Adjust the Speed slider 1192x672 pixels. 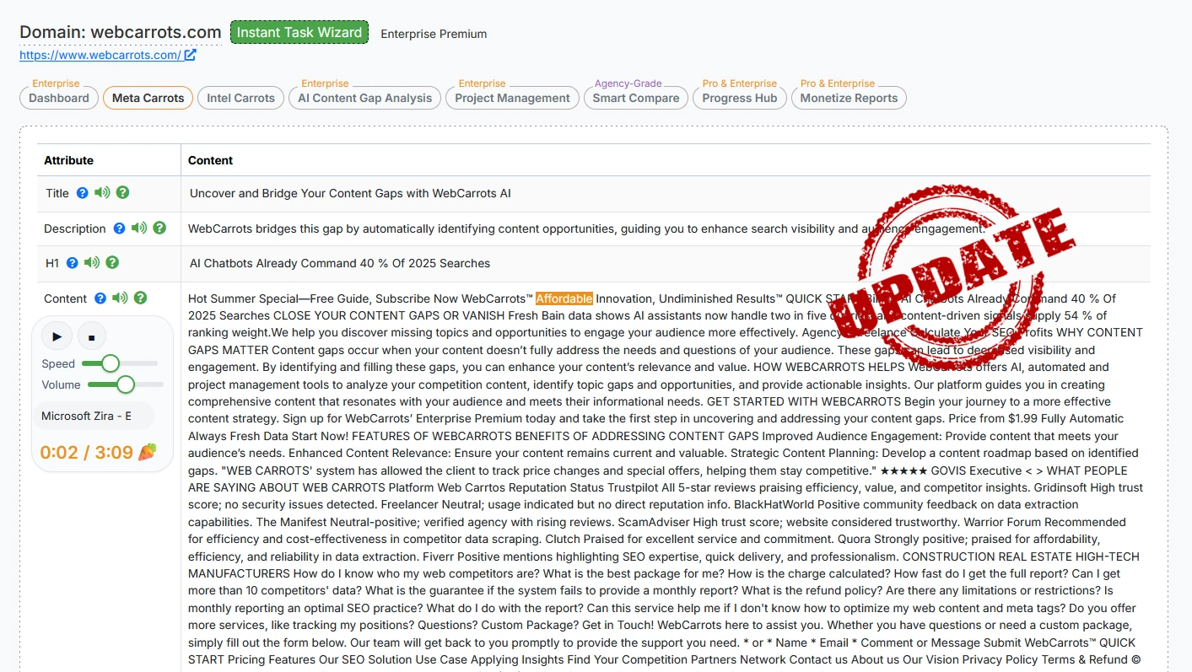point(119,363)
